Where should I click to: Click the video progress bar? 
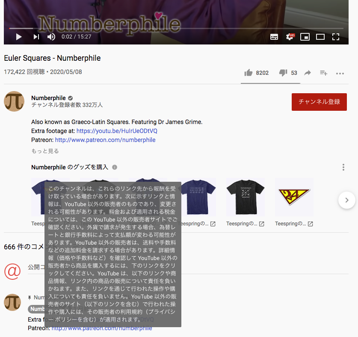click(171, 29)
